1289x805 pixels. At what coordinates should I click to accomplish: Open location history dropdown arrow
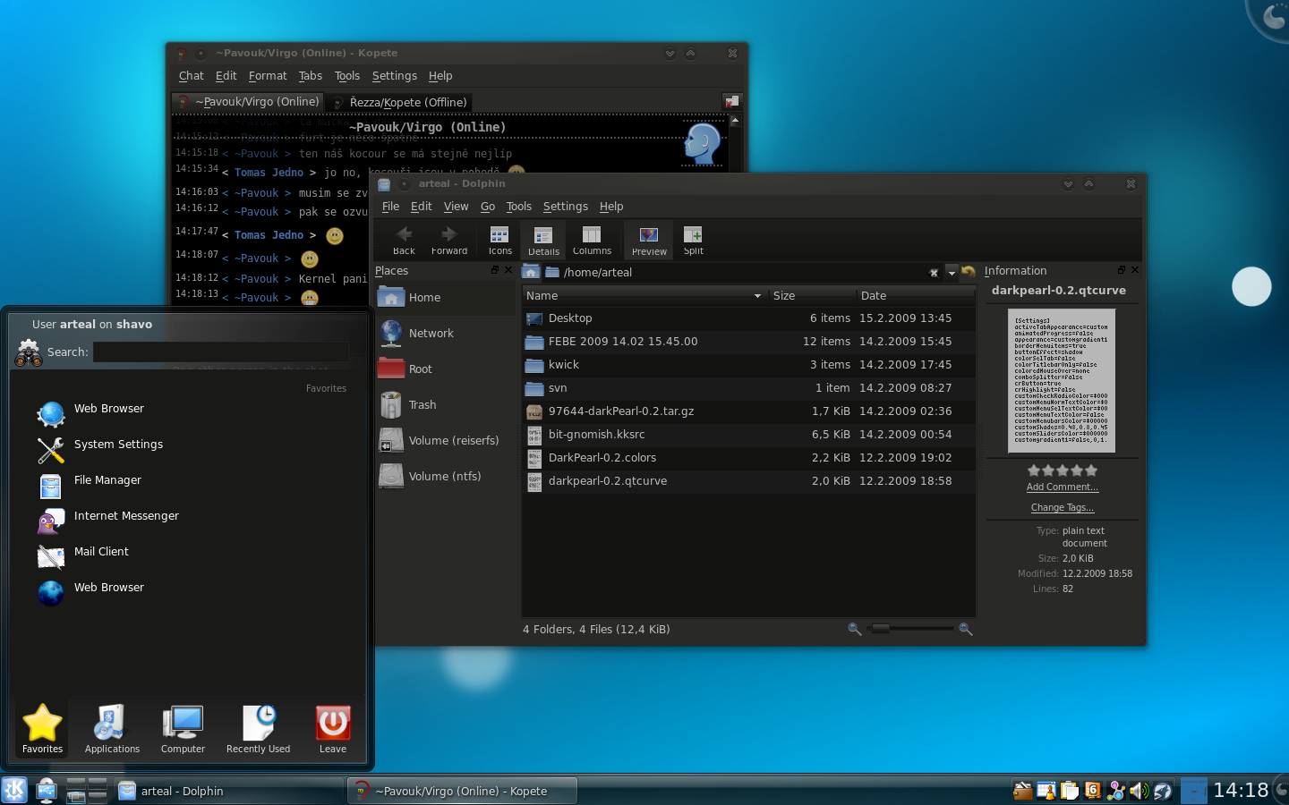point(952,273)
